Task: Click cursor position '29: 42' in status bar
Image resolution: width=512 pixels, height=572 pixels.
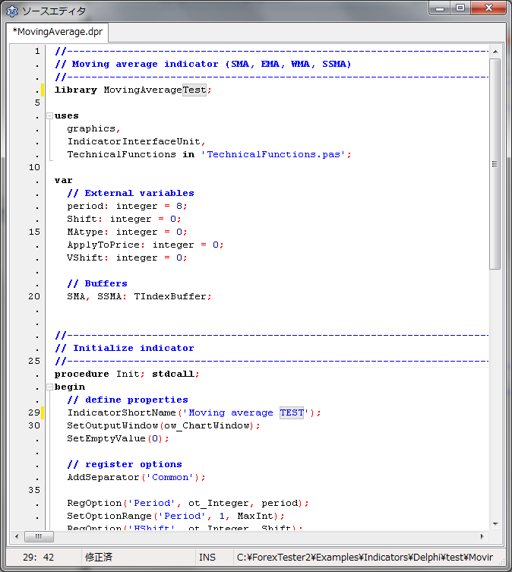Action: tap(38, 557)
